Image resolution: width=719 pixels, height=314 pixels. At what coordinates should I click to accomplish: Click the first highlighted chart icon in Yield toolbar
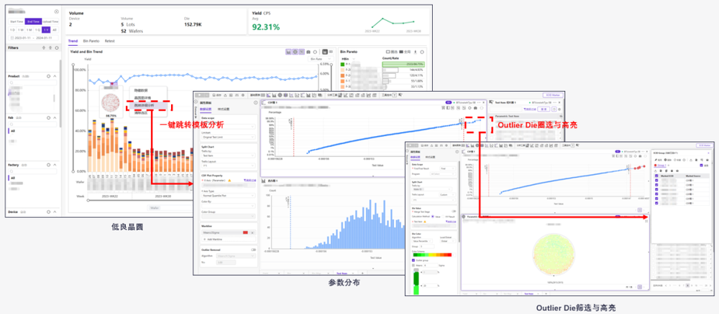pyautogui.click(x=288, y=52)
